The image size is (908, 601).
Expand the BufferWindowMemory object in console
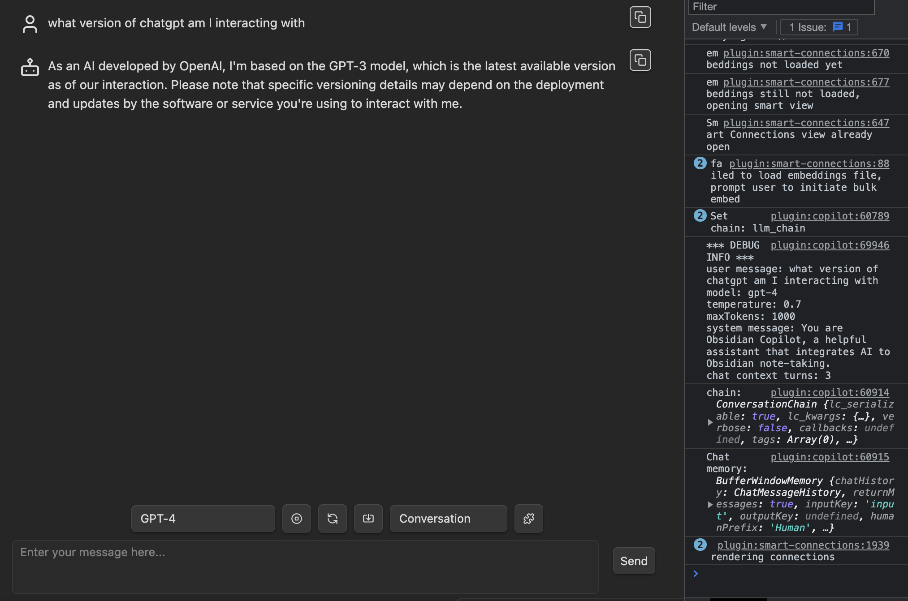pyautogui.click(x=710, y=504)
